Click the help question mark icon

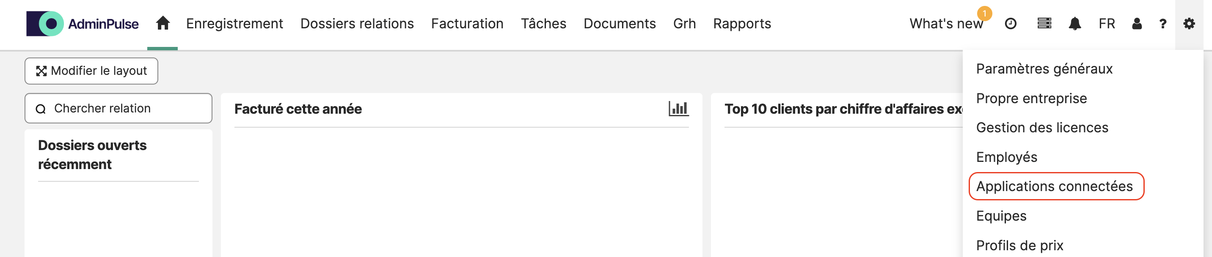[1162, 24]
